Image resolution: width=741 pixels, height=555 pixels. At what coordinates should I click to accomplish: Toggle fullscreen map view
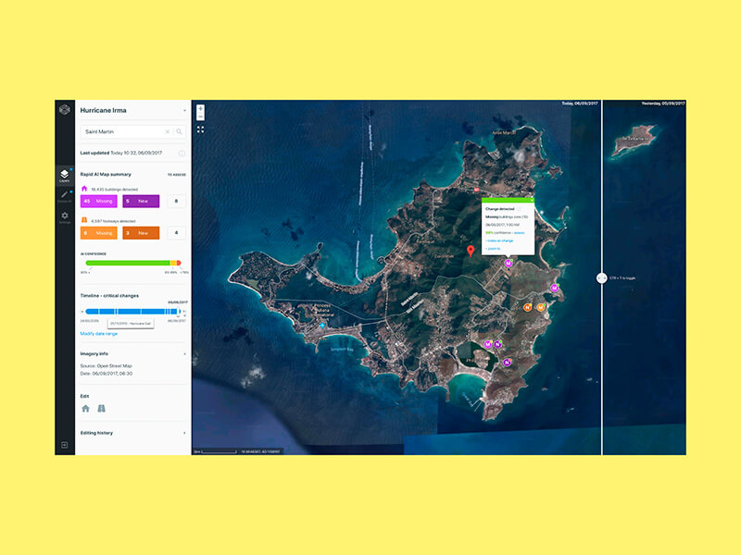point(200,129)
